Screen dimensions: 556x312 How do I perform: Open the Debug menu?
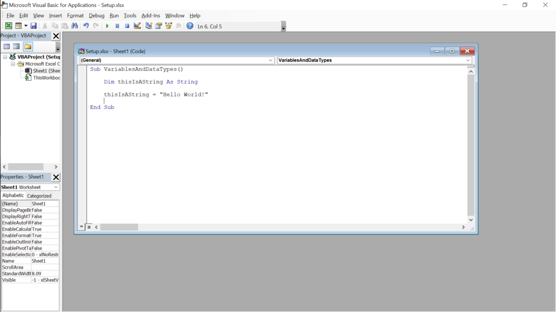coord(97,16)
